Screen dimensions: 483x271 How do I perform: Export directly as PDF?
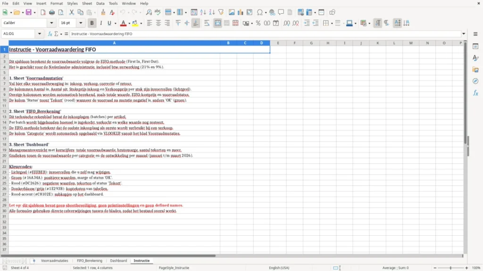click(x=43, y=12)
